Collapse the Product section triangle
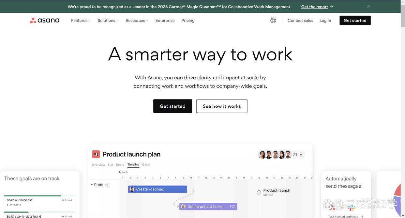This screenshot has width=405, height=218. pyautogui.click(x=92, y=185)
